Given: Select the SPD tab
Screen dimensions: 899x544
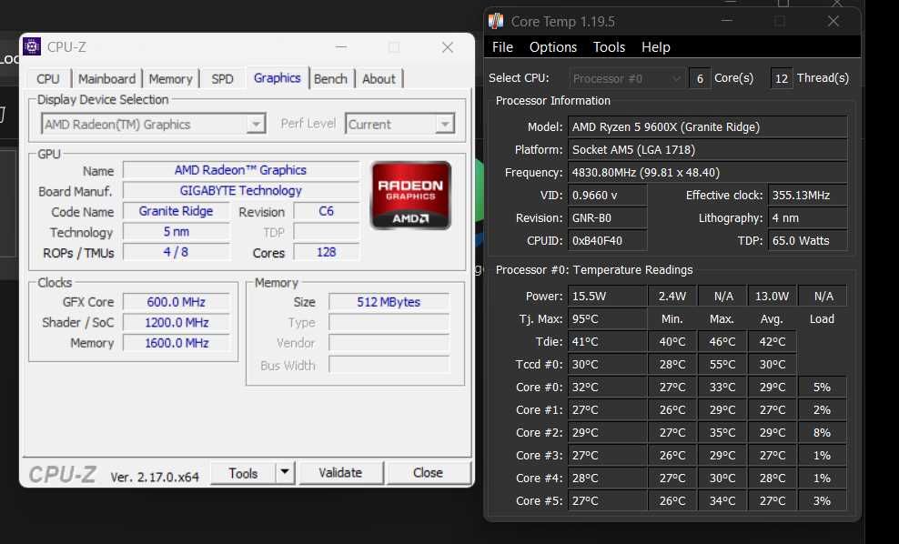Looking at the screenshot, I should pos(222,79).
